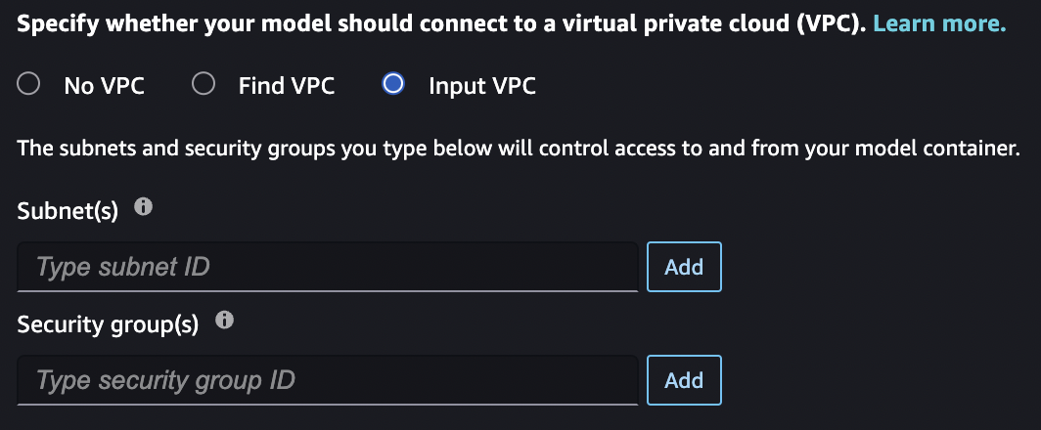Click the "No VPC" option label text
The image size is (1041, 430).
click(104, 86)
